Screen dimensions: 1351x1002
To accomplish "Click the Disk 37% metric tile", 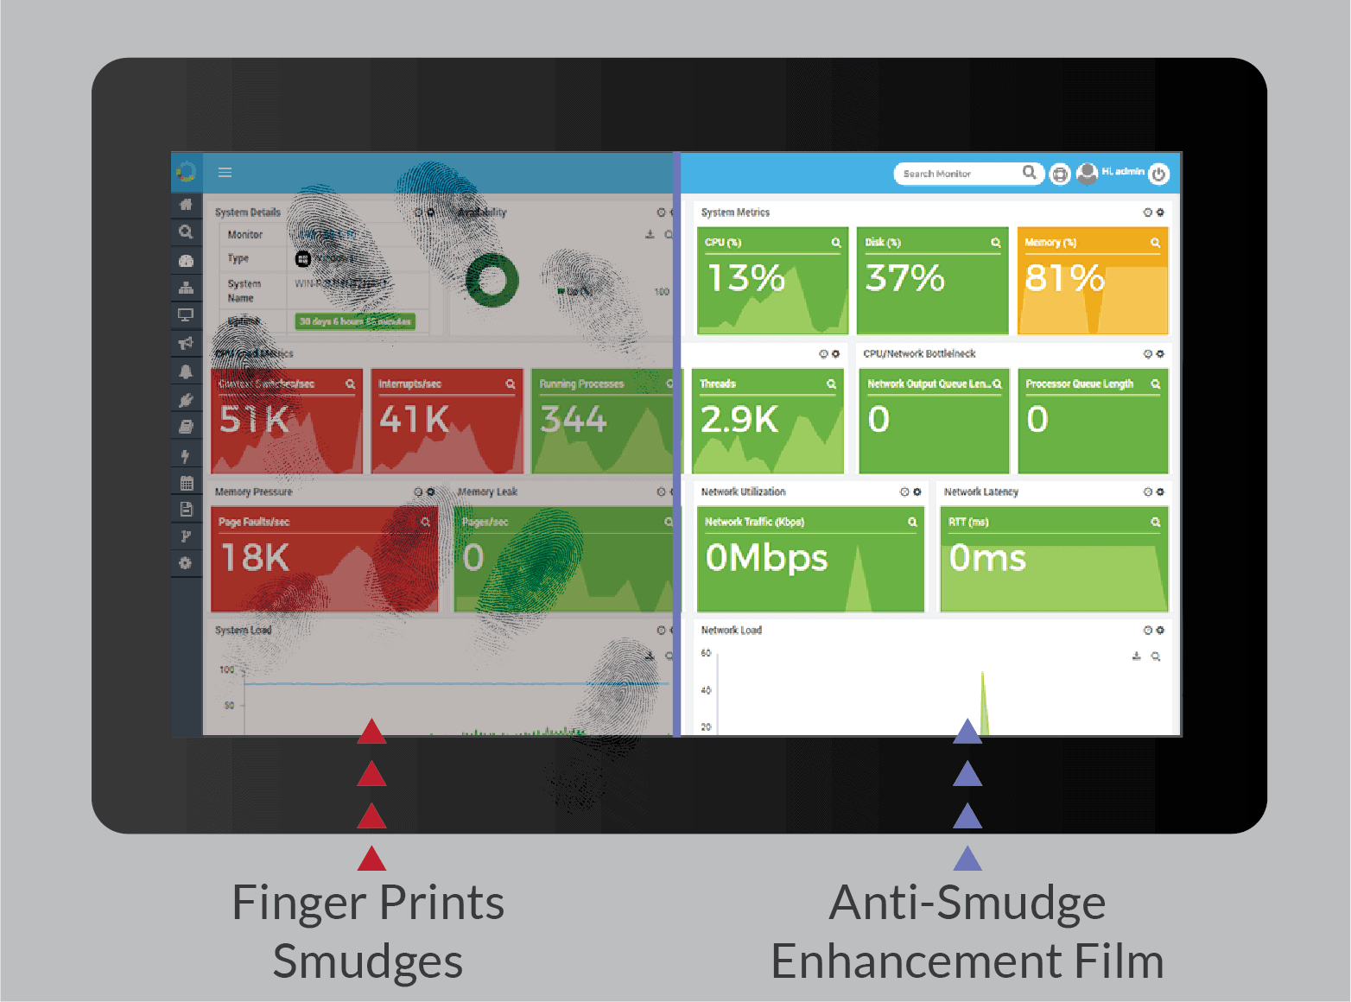I will pyautogui.click(x=932, y=281).
